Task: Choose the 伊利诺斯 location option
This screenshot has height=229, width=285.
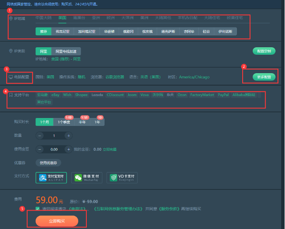Action: tap(225, 31)
